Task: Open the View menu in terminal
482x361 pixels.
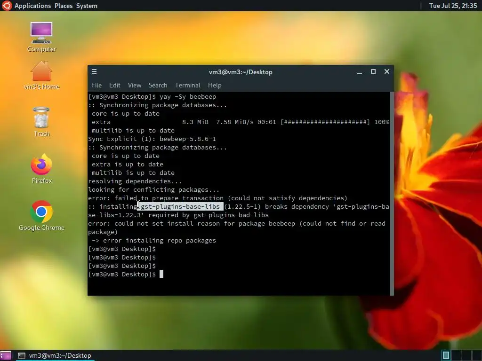Action: (135, 86)
